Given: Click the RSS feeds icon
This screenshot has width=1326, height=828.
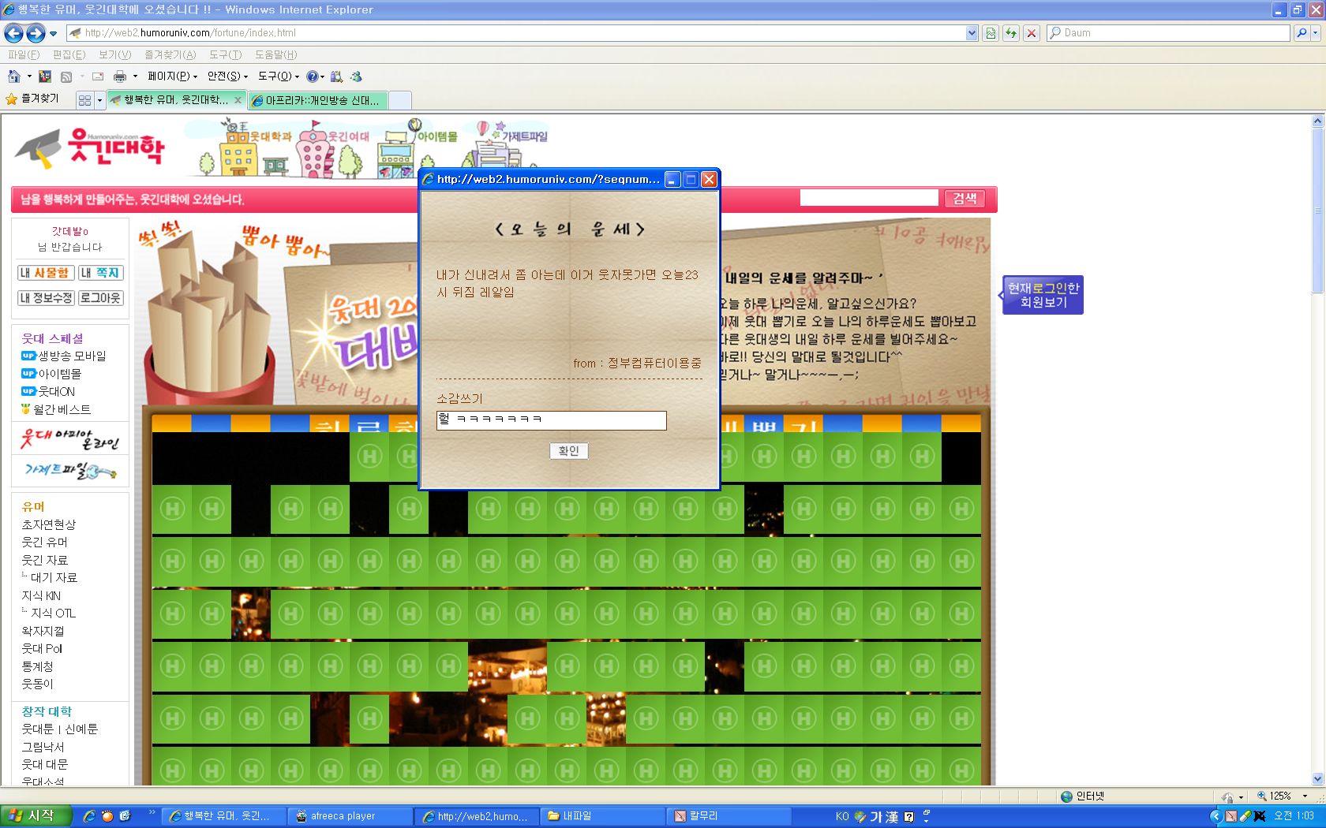Looking at the screenshot, I should pyautogui.click(x=66, y=76).
